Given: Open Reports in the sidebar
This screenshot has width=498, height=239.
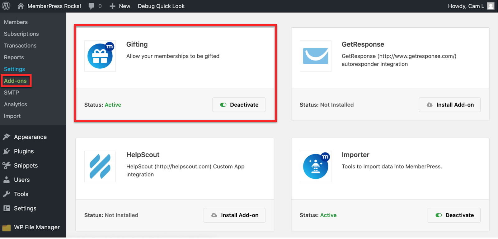Looking at the screenshot, I should coord(14,57).
